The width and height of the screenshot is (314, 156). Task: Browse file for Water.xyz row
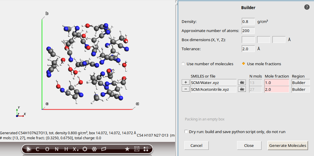tap(242, 83)
